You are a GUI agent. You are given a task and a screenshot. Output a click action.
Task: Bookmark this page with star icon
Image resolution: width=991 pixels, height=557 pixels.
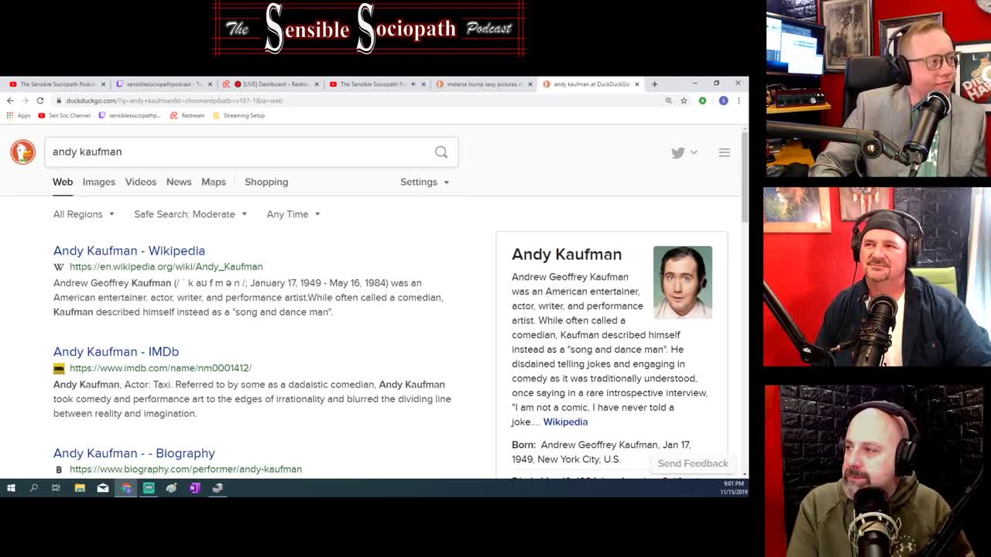[684, 101]
